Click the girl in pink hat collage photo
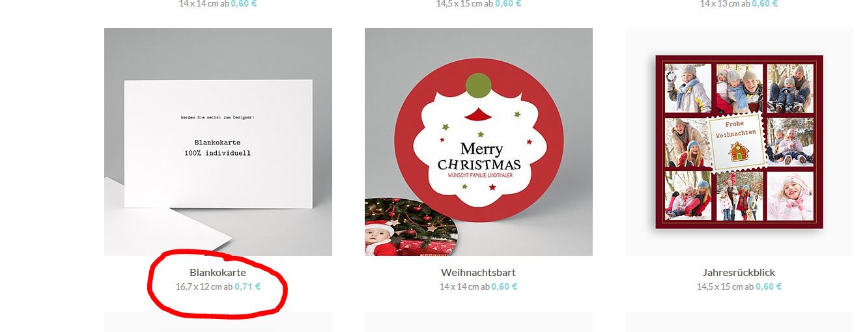Screen dimensions: 865x332 (x=790, y=196)
